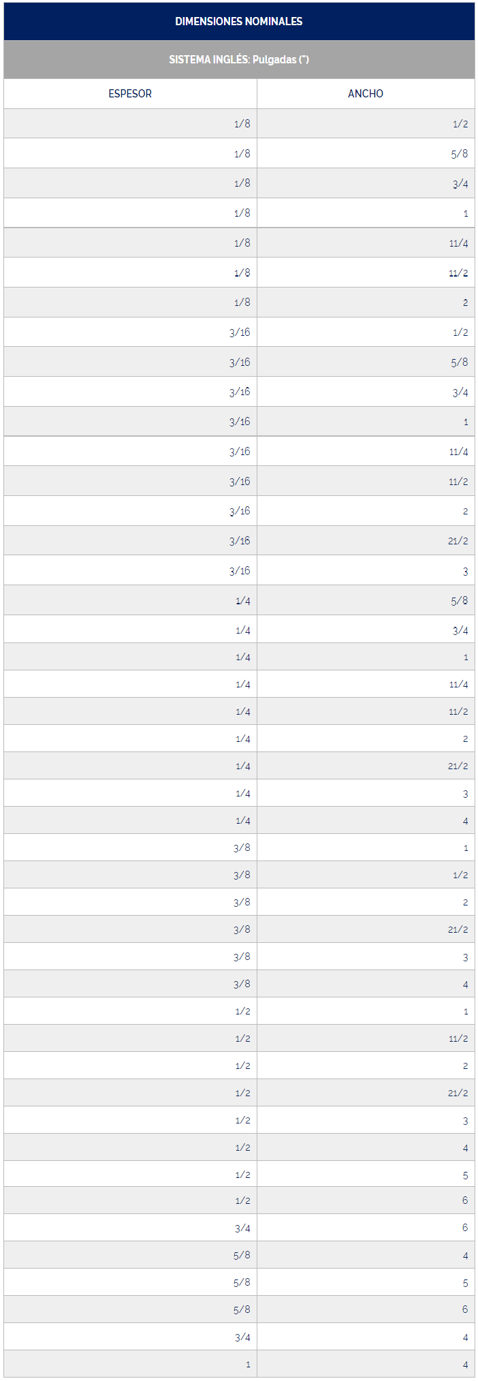Click the SISTEMA INGLÉS: Pulgadas subheader
478x1381 pixels.
coord(238,59)
